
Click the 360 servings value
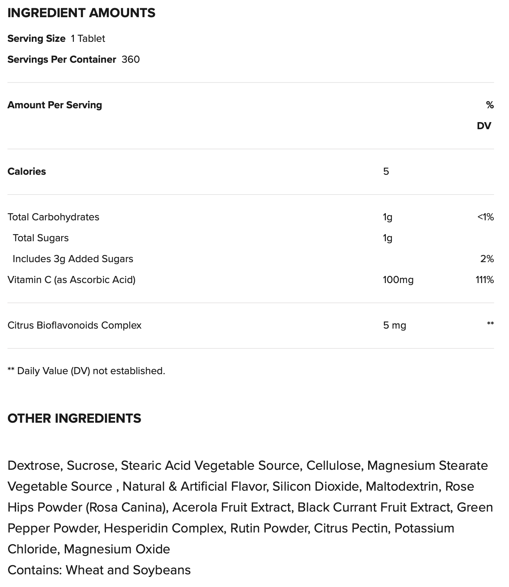(x=131, y=59)
